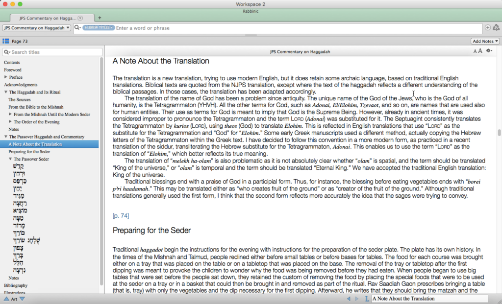502x304 pixels.
Task: Click the up triangle beside Art
Action: tap(6, 299)
